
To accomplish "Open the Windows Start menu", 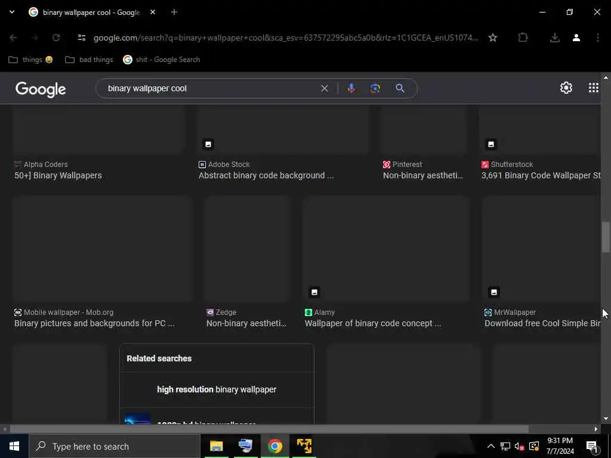I will 14,446.
